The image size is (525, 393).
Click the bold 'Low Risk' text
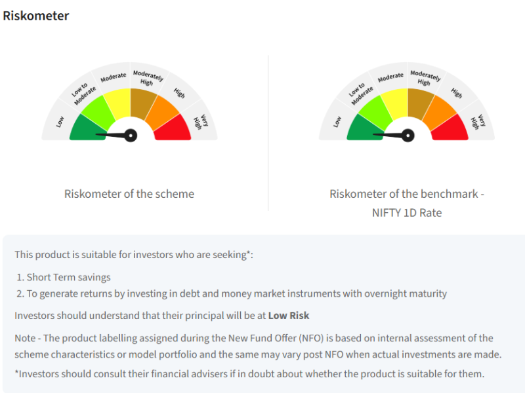289,316
